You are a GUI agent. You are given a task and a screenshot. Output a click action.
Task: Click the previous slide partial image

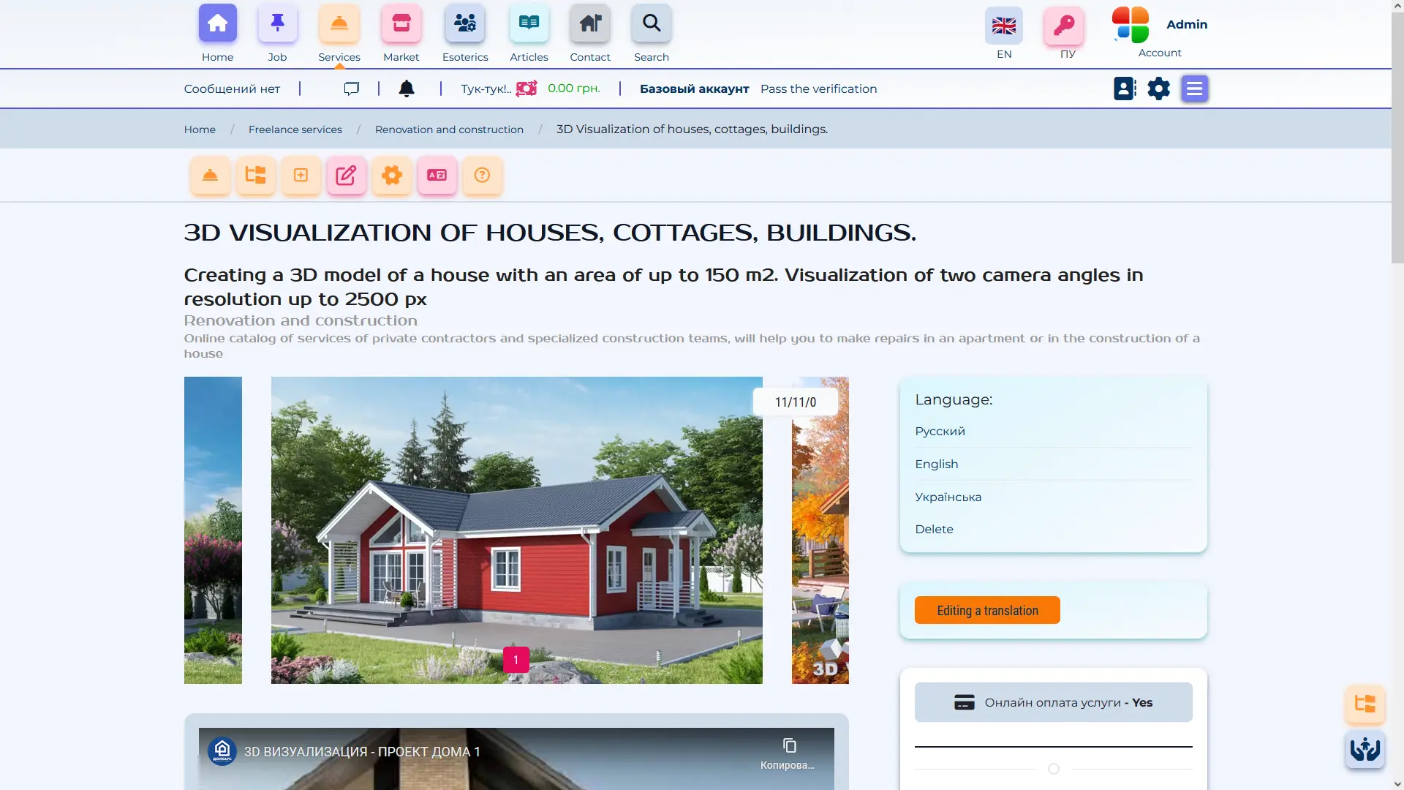(x=213, y=530)
